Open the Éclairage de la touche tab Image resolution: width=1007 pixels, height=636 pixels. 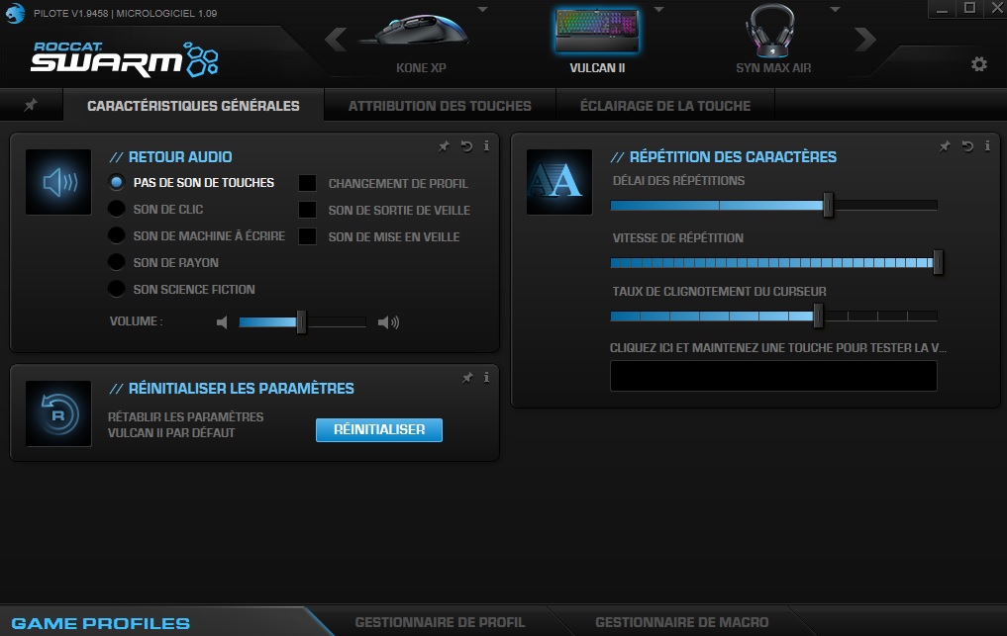tap(664, 104)
